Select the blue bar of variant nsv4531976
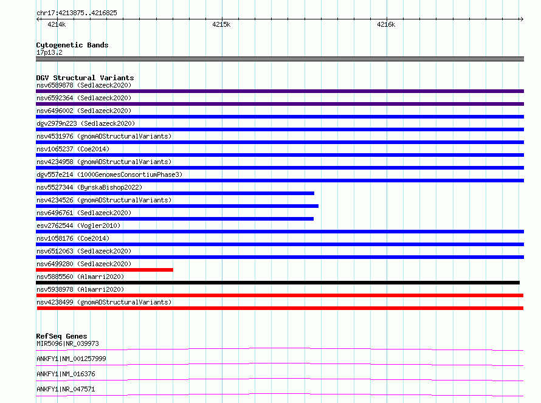This screenshot has width=541, height=403. (280, 142)
